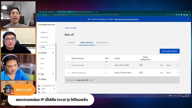Click the 'https://10.0.8.98:10000' service cell
The image size is (192, 108).
tap(123, 73)
